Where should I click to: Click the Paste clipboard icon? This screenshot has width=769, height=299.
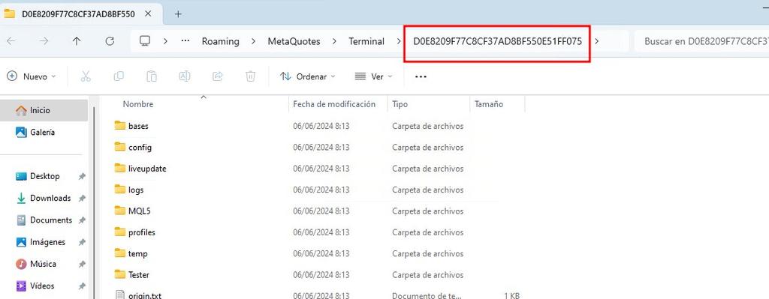152,76
